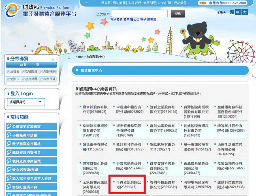Screen dimensions: 256x196
Task: Open the 千典資訊有限公司 (23591317) entry
Action: click(129, 185)
